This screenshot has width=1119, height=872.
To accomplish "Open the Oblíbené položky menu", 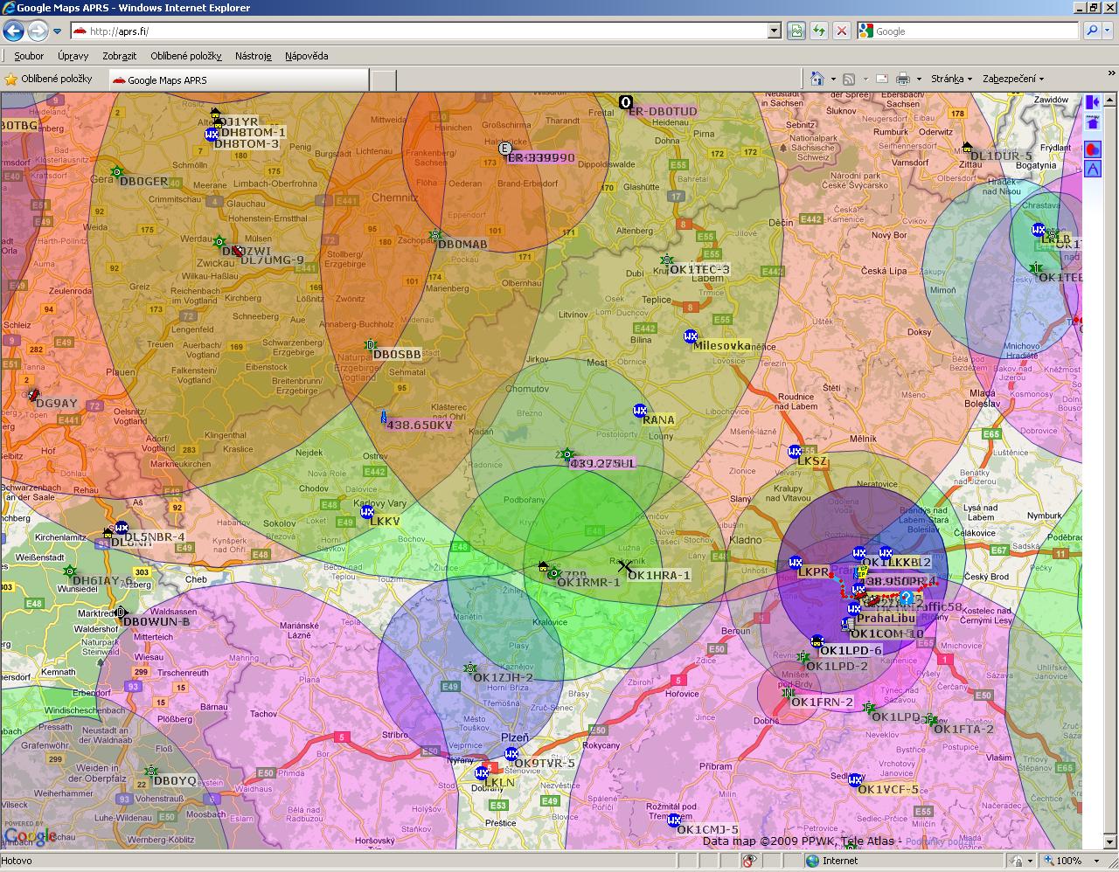I will (x=188, y=56).
